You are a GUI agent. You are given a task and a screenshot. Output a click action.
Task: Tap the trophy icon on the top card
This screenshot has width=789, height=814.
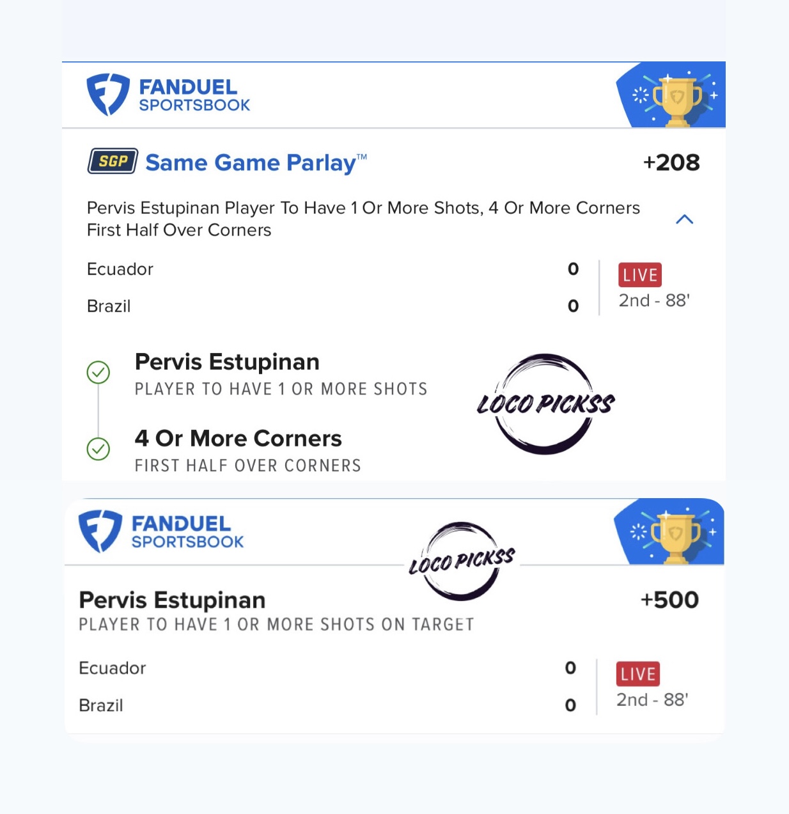(x=676, y=98)
